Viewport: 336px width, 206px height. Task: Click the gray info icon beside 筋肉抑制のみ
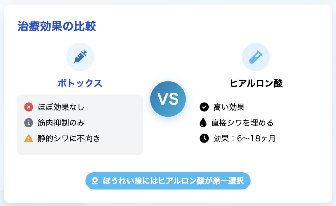[x=29, y=123]
